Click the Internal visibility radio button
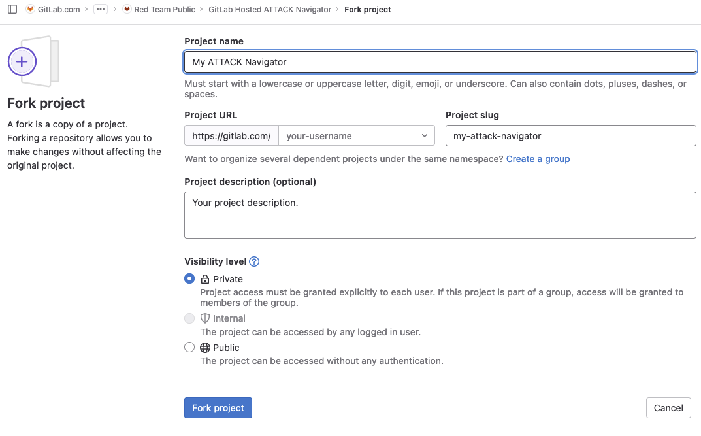The image size is (701, 436). (189, 318)
